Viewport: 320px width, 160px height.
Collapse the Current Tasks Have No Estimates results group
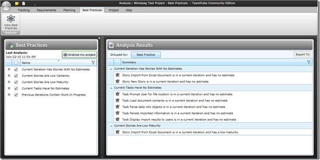111,88
